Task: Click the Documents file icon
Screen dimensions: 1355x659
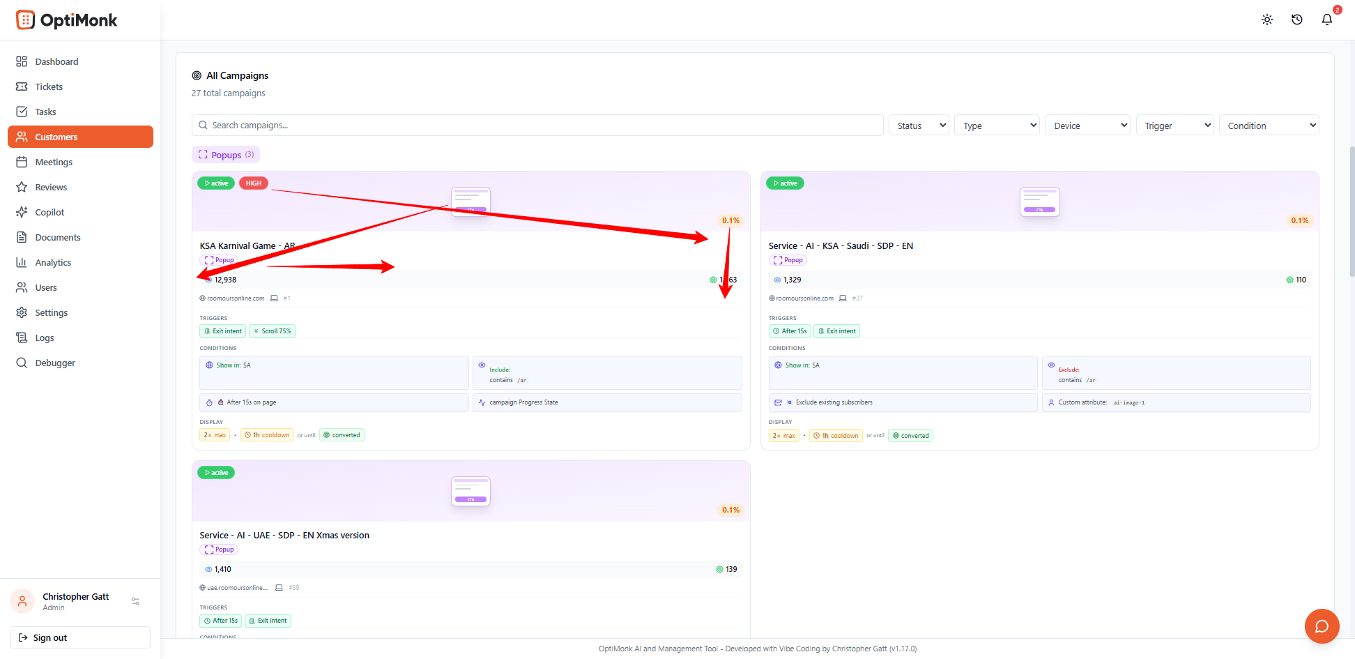Action: point(22,237)
